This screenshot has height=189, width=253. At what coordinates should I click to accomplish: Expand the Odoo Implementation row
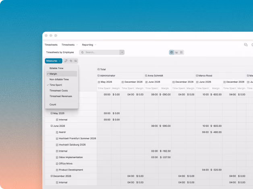coord(57,157)
